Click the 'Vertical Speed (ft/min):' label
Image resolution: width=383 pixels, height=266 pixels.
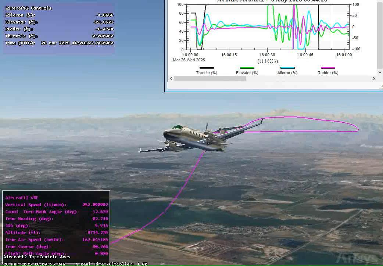36,205
